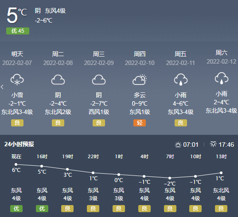Screen dimensions: 238x217
Task: Click the 小雪 condition label for 明天
Action: (x=17, y=95)
